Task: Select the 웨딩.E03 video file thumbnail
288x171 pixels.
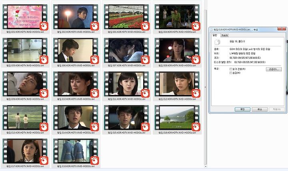Action: tap(126, 17)
